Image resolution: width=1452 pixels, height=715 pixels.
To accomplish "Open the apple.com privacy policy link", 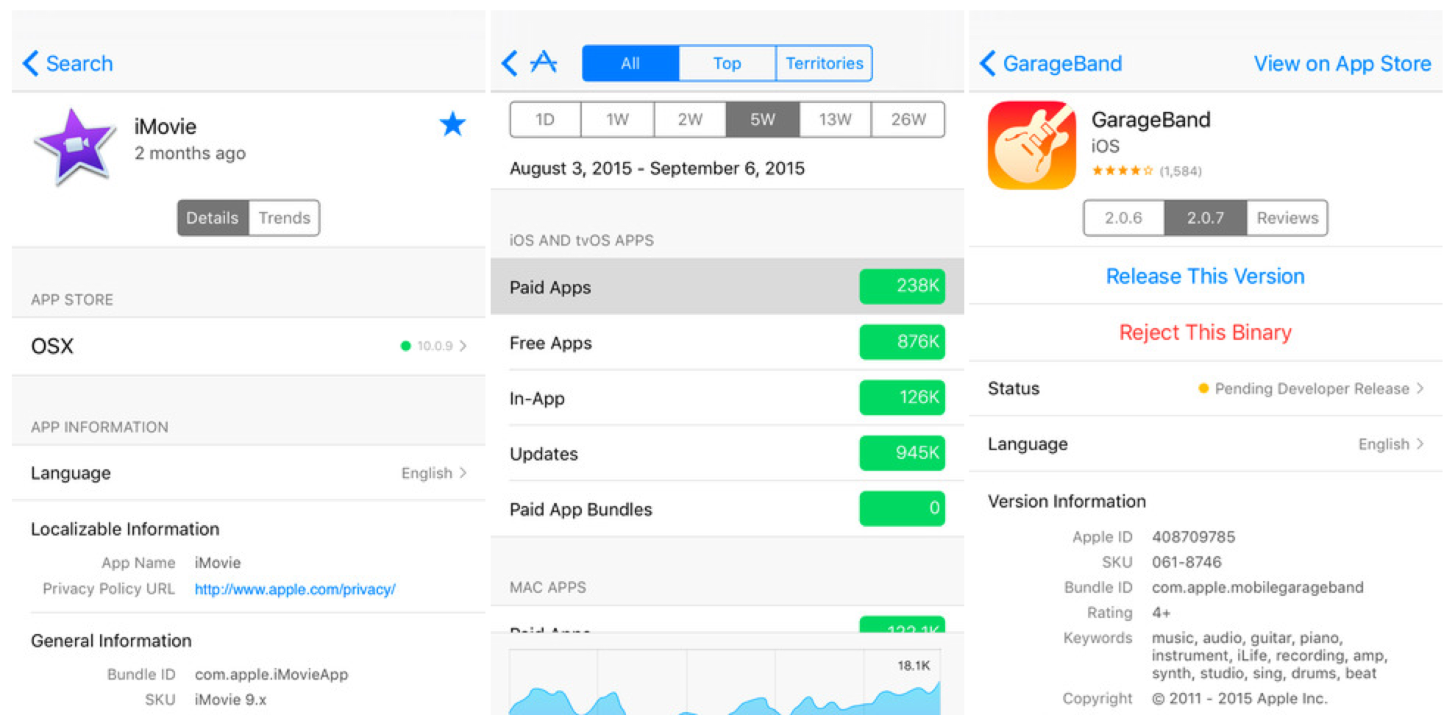I will click(295, 588).
